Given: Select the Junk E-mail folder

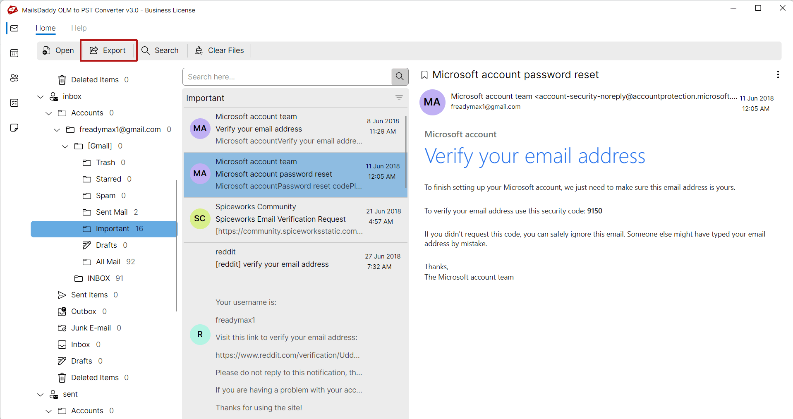Looking at the screenshot, I should tap(89, 328).
